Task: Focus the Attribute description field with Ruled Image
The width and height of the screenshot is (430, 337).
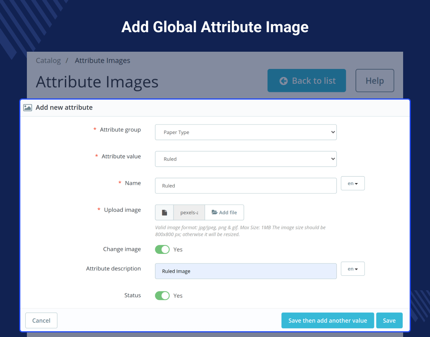Action: pos(246,271)
